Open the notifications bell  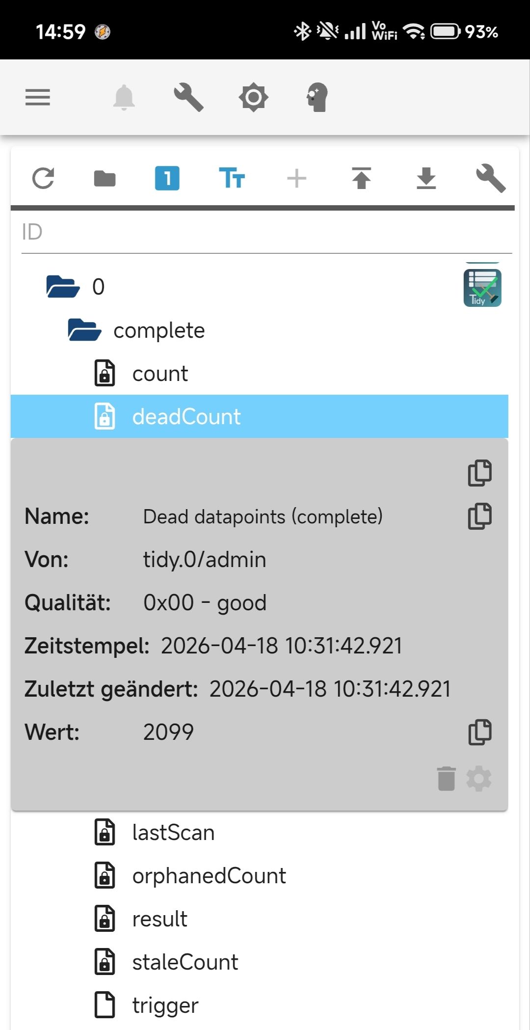click(124, 97)
